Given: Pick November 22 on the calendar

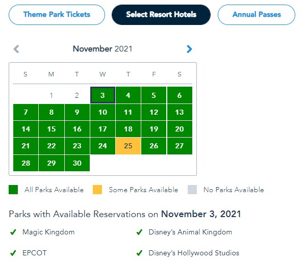Looking at the screenshot, I should coord(52,146).
